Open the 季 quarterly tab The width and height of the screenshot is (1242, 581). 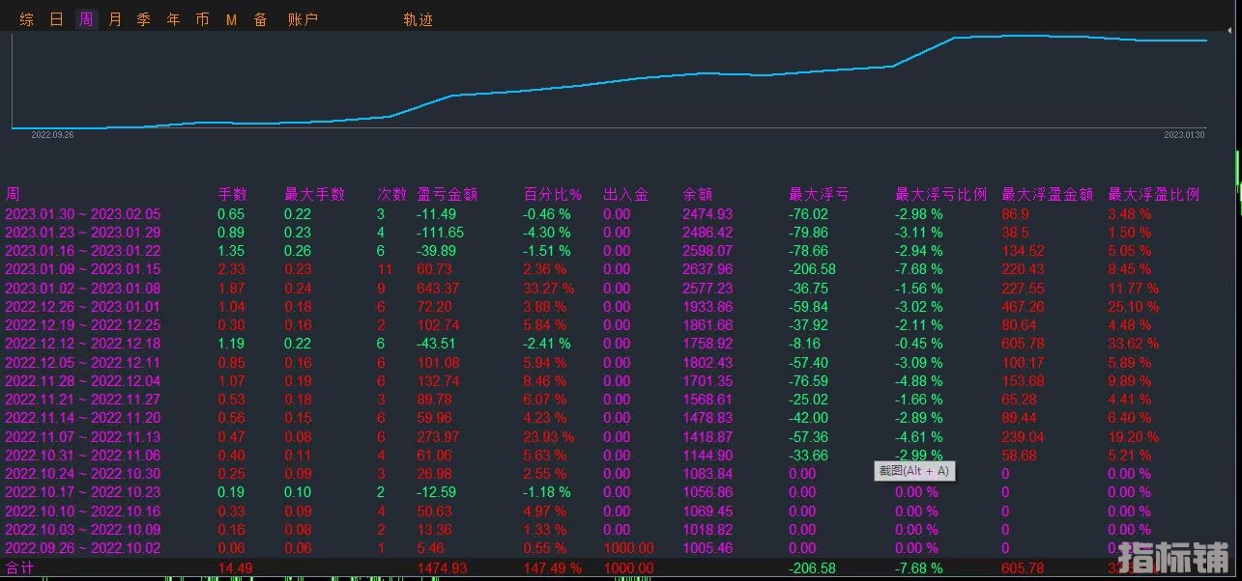tap(143, 19)
